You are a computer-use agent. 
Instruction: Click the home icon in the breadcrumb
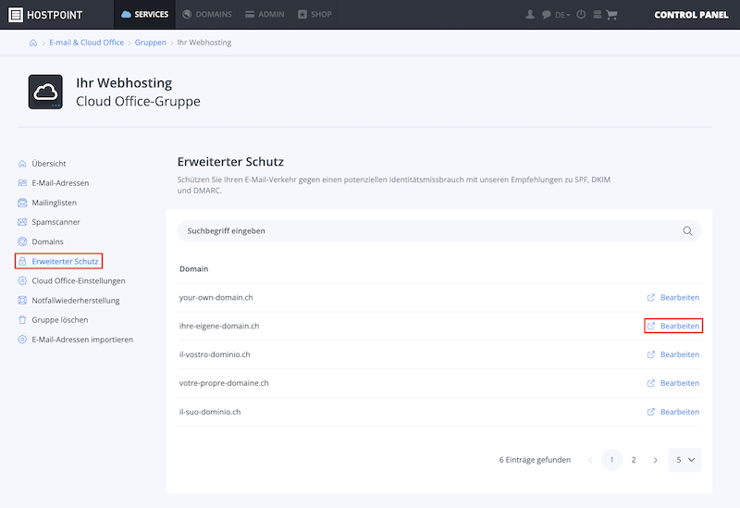[x=33, y=43]
